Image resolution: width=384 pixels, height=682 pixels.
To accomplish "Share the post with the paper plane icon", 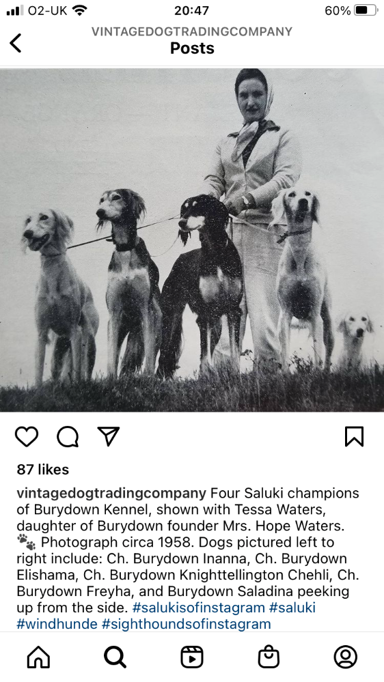I will pyautogui.click(x=109, y=436).
